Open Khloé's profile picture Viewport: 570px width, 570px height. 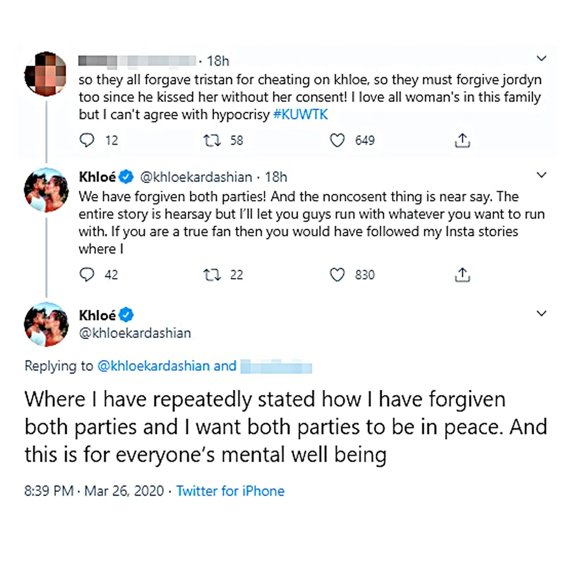(x=46, y=190)
